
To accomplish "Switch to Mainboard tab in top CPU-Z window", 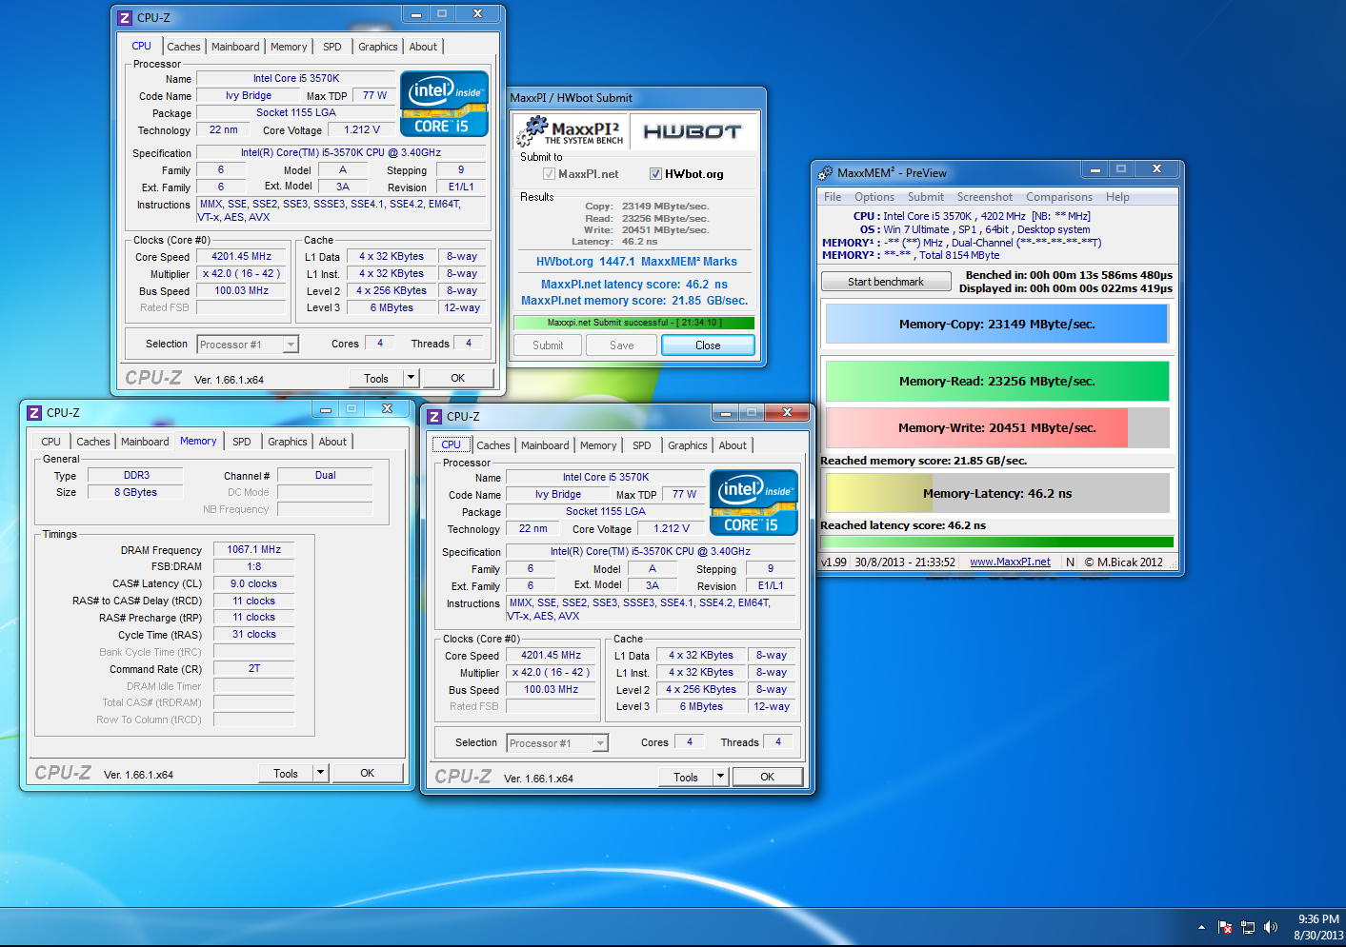I will 235,47.
